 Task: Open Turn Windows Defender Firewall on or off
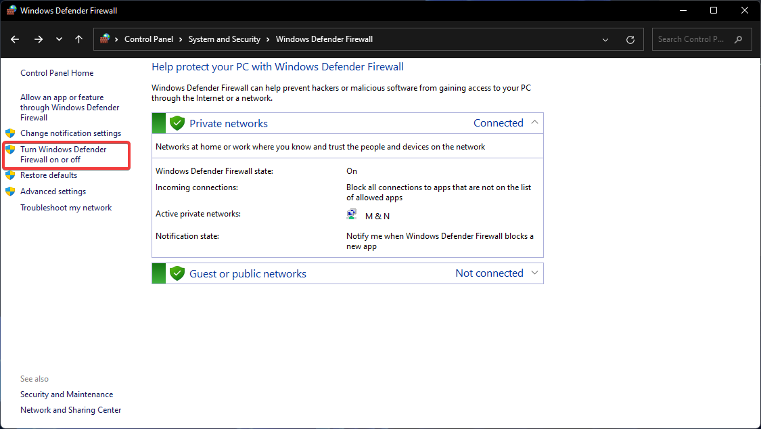click(64, 154)
